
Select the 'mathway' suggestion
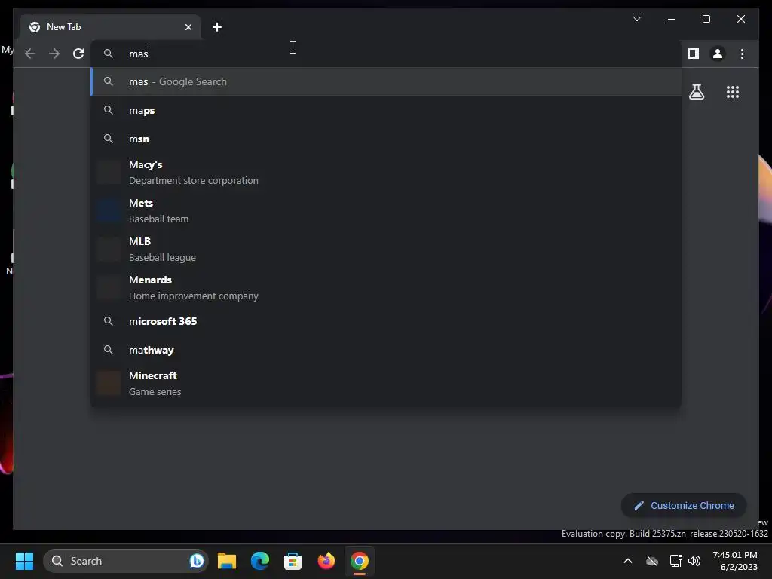pyautogui.click(x=386, y=350)
